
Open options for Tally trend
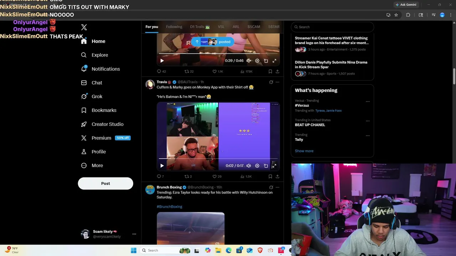(368, 135)
